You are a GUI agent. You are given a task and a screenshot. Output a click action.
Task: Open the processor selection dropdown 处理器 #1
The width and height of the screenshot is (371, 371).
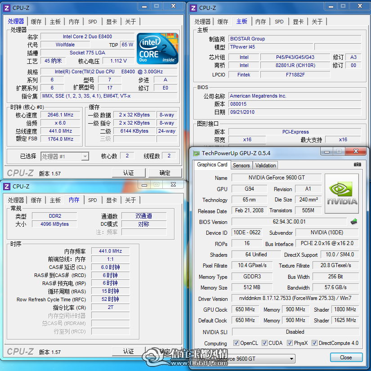click(x=65, y=156)
